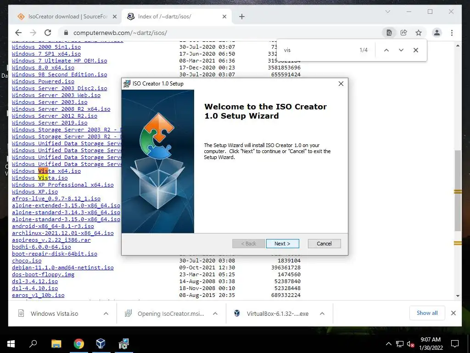Open choco.iso link
This screenshot has height=353, width=470.
[x=27, y=261]
